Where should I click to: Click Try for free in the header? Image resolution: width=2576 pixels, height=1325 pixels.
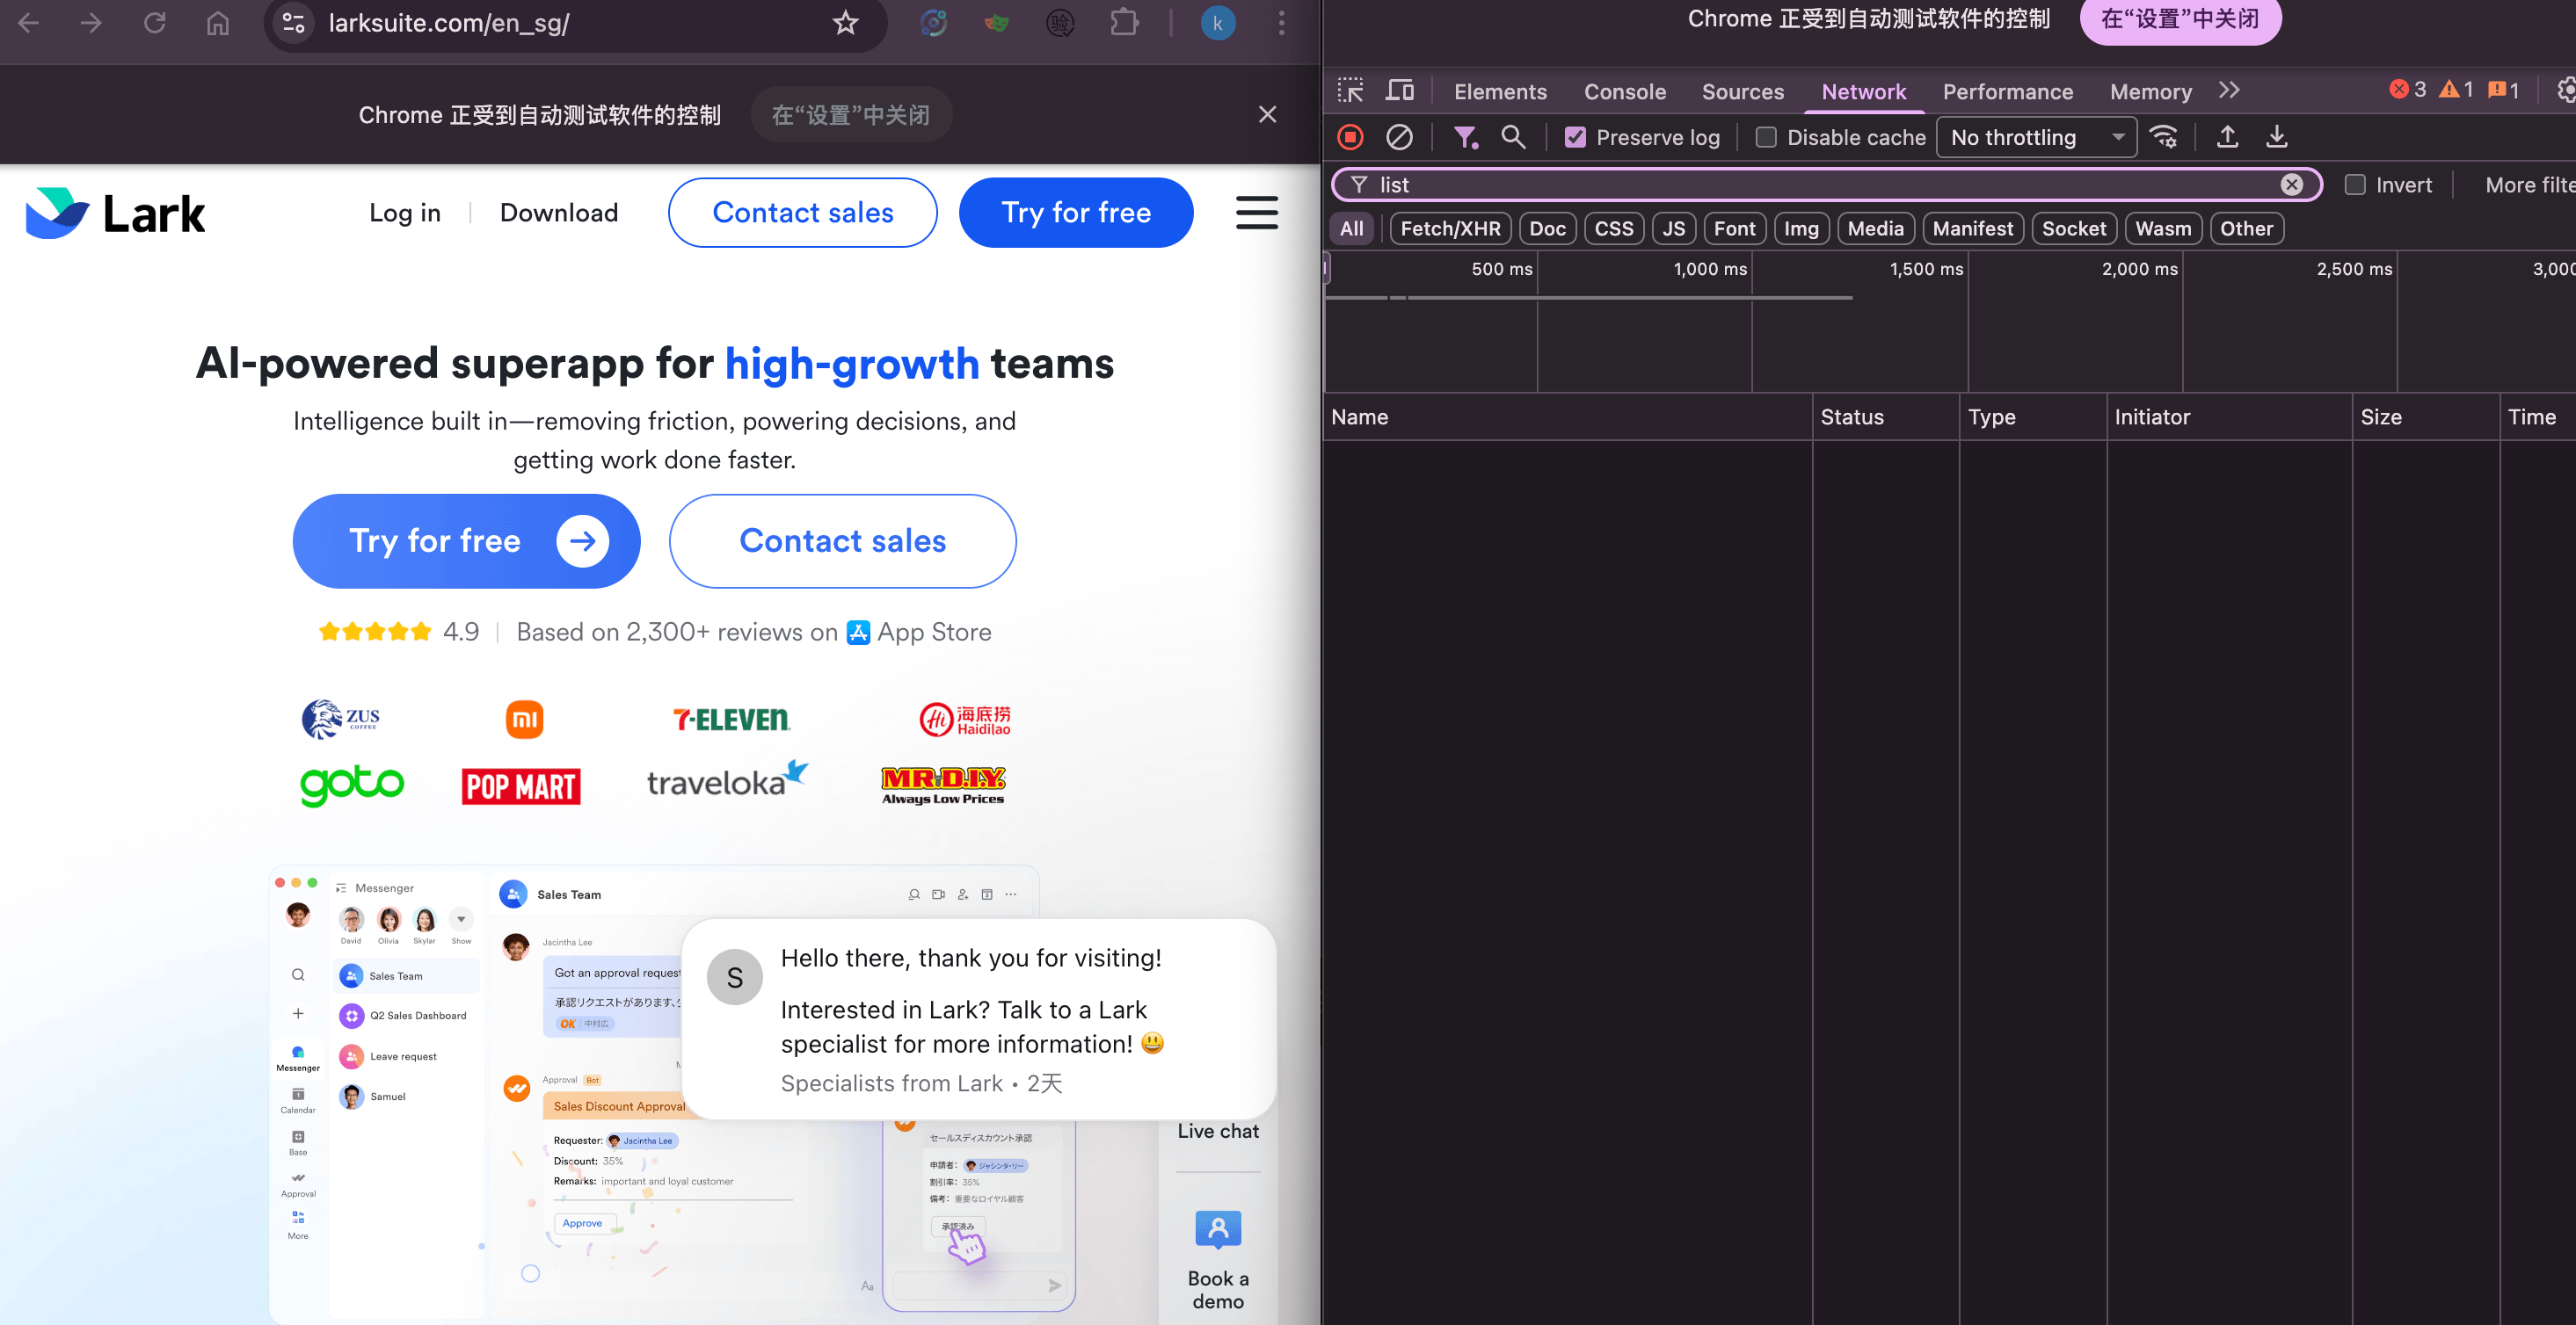pos(1076,213)
